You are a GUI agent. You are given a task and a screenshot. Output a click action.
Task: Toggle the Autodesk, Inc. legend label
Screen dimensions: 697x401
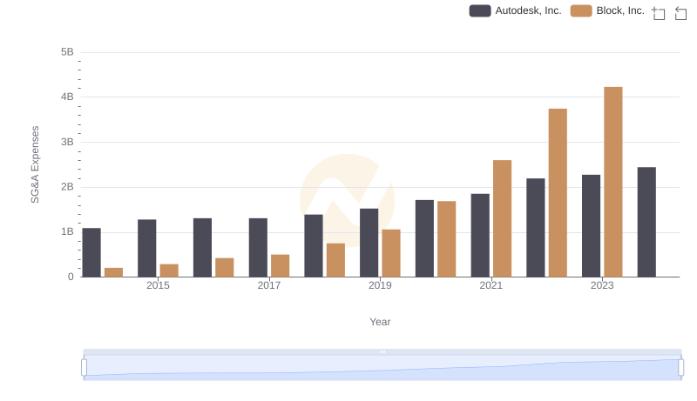pyautogui.click(x=528, y=10)
